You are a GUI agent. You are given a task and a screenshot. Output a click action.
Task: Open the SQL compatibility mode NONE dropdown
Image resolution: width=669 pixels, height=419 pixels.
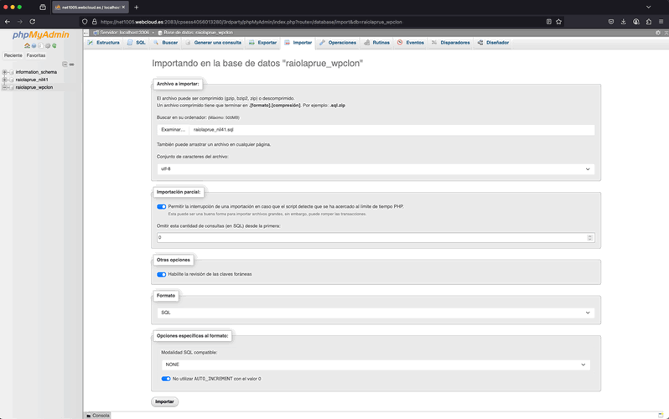point(376,365)
